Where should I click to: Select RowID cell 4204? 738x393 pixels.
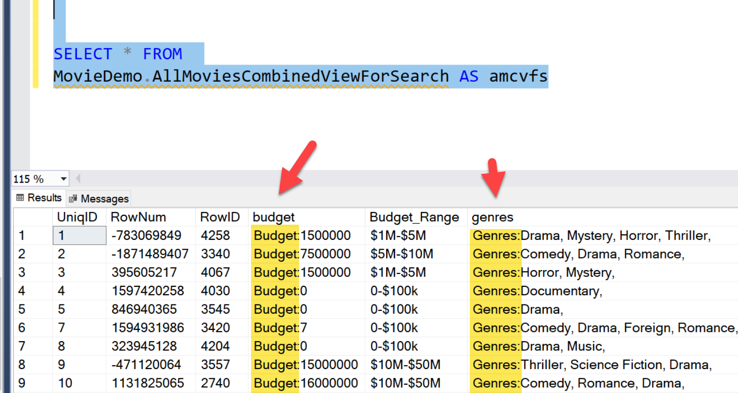point(222,346)
